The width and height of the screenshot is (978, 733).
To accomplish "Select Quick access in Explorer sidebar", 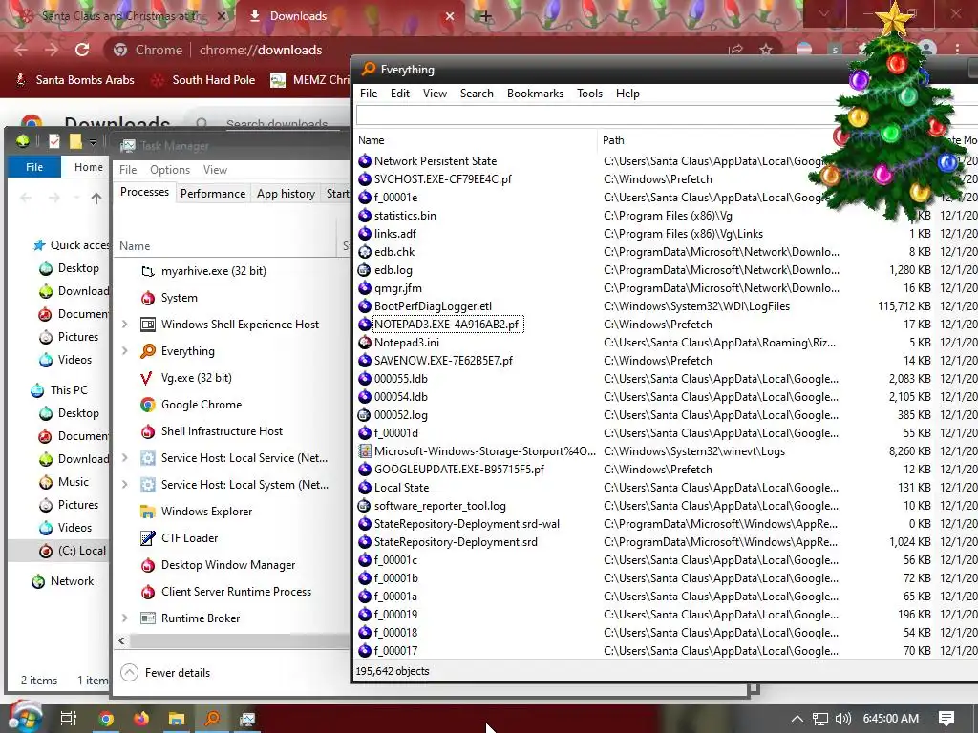I will tap(71, 245).
